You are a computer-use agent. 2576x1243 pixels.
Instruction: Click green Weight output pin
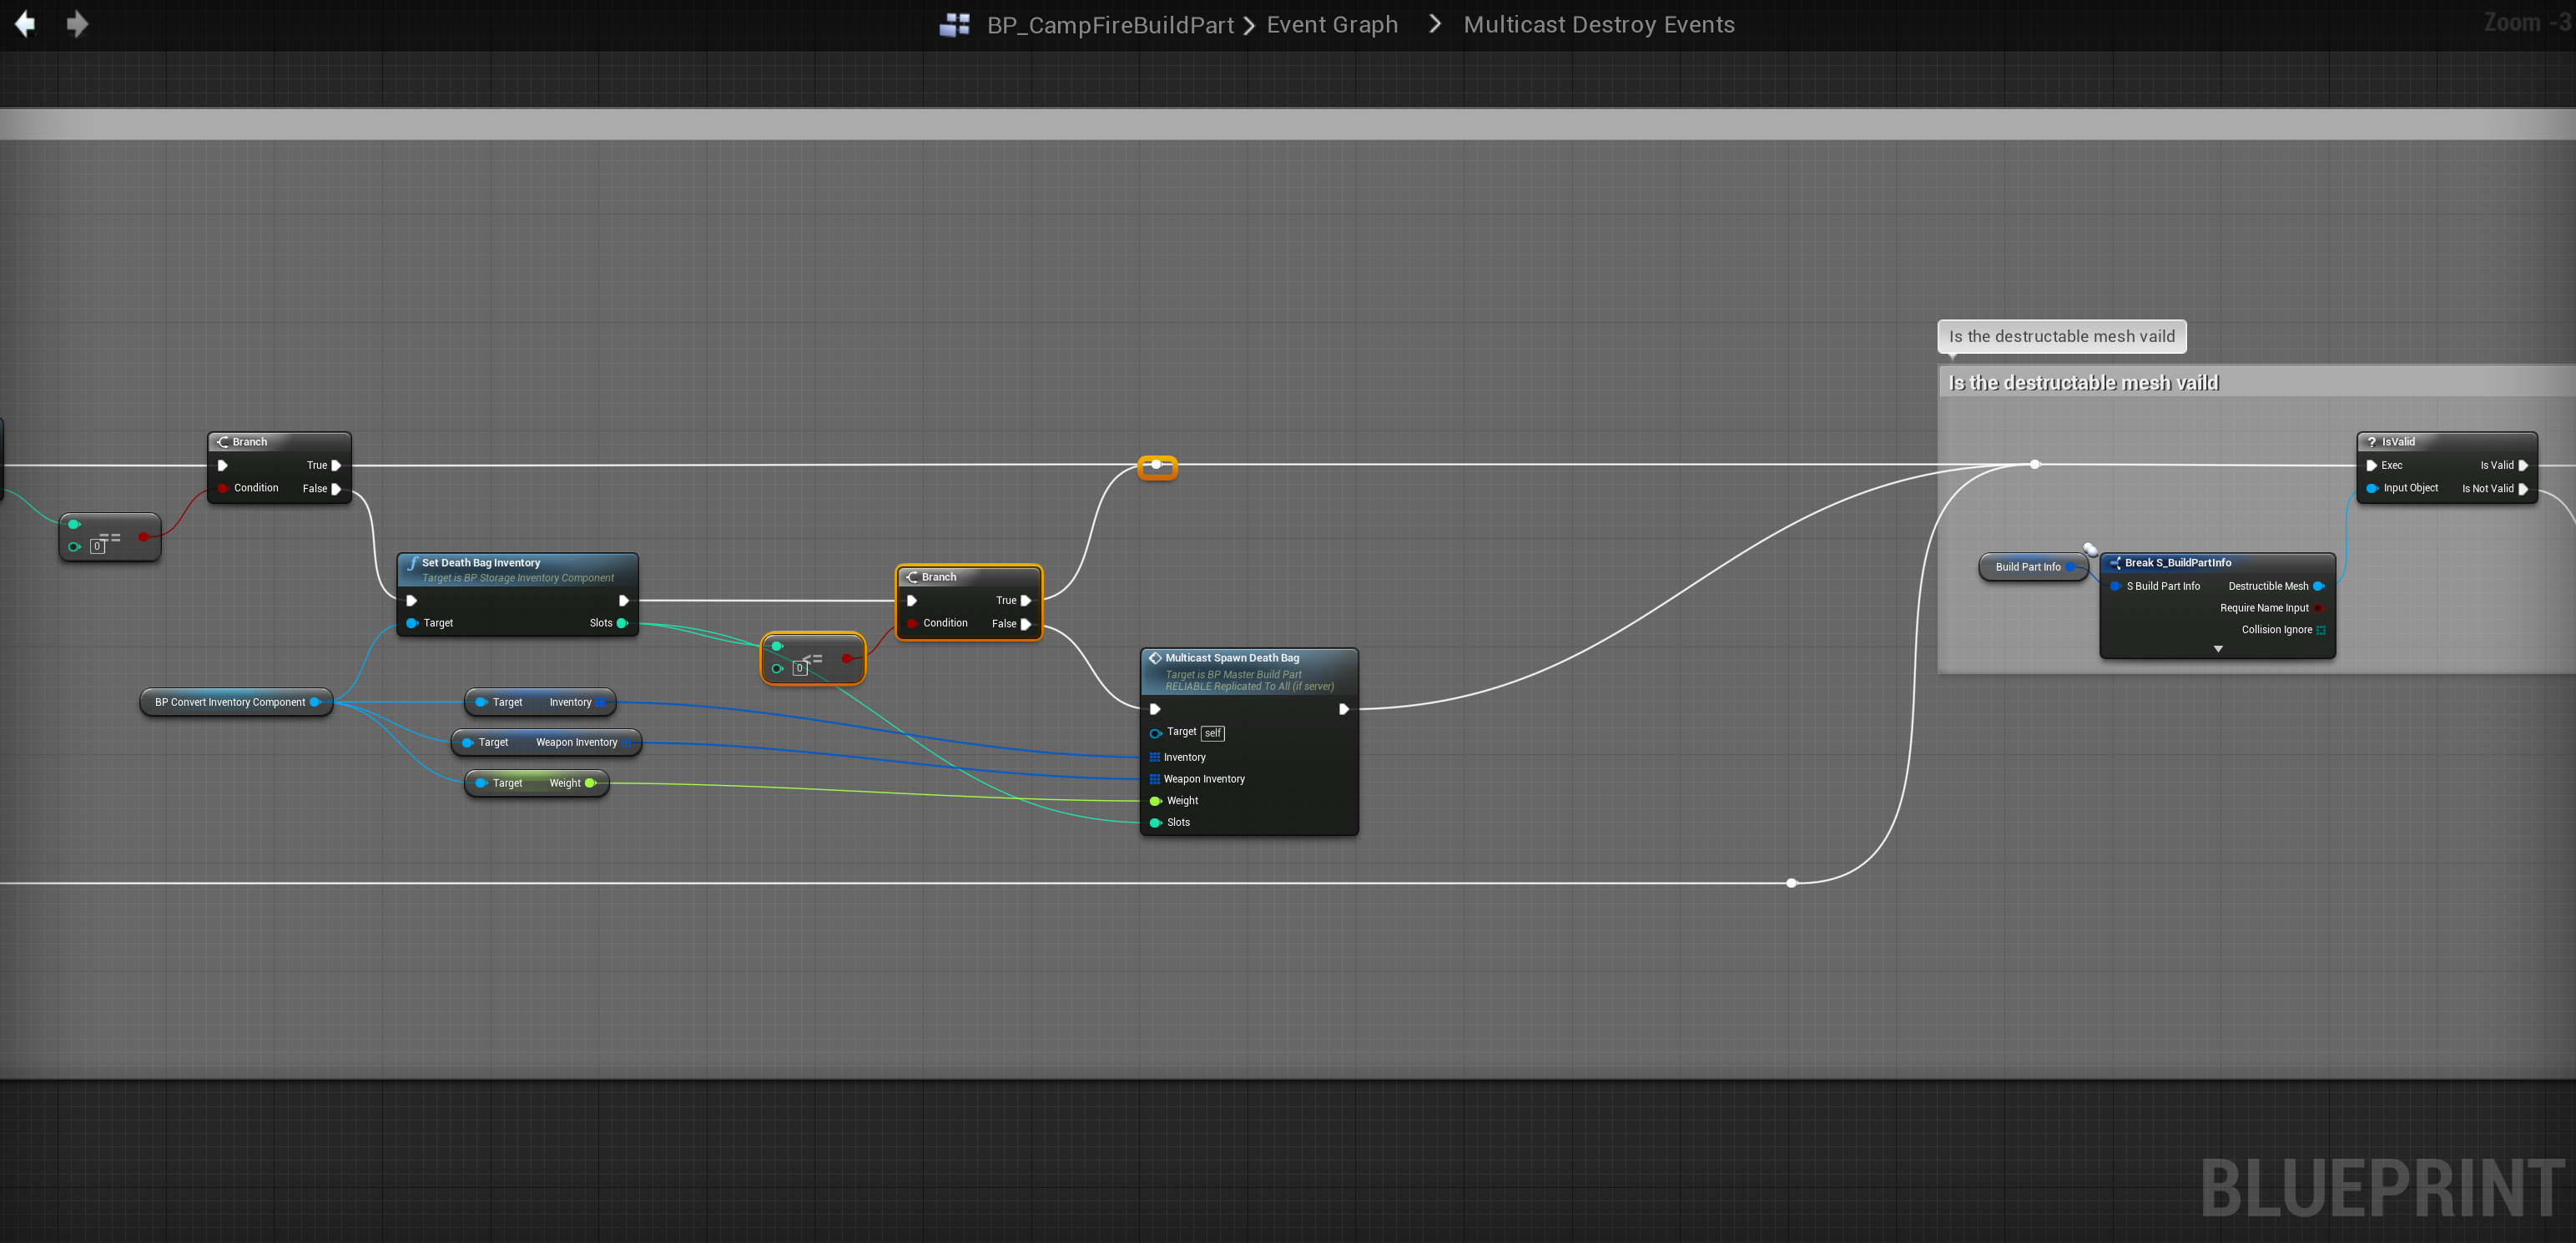click(590, 783)
